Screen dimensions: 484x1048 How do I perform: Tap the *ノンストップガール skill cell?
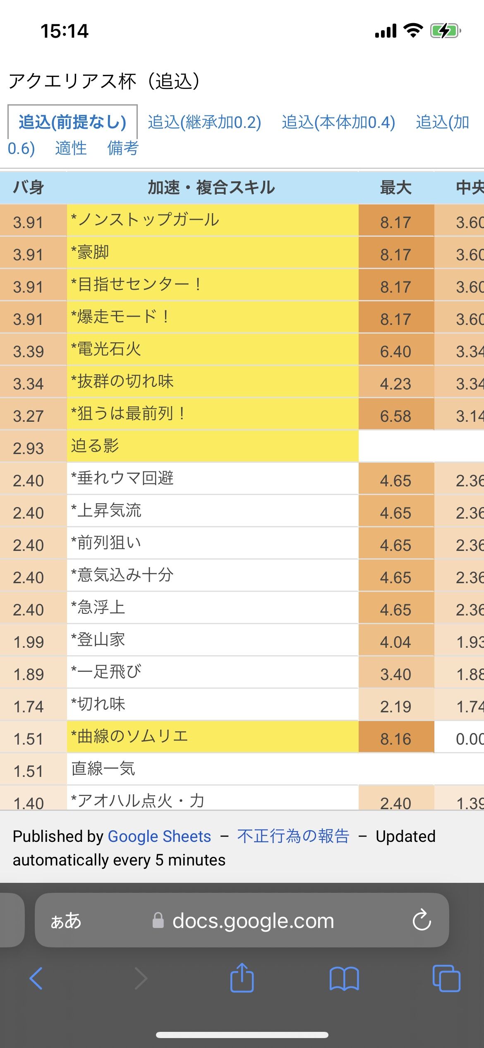(x=212, y=220)
